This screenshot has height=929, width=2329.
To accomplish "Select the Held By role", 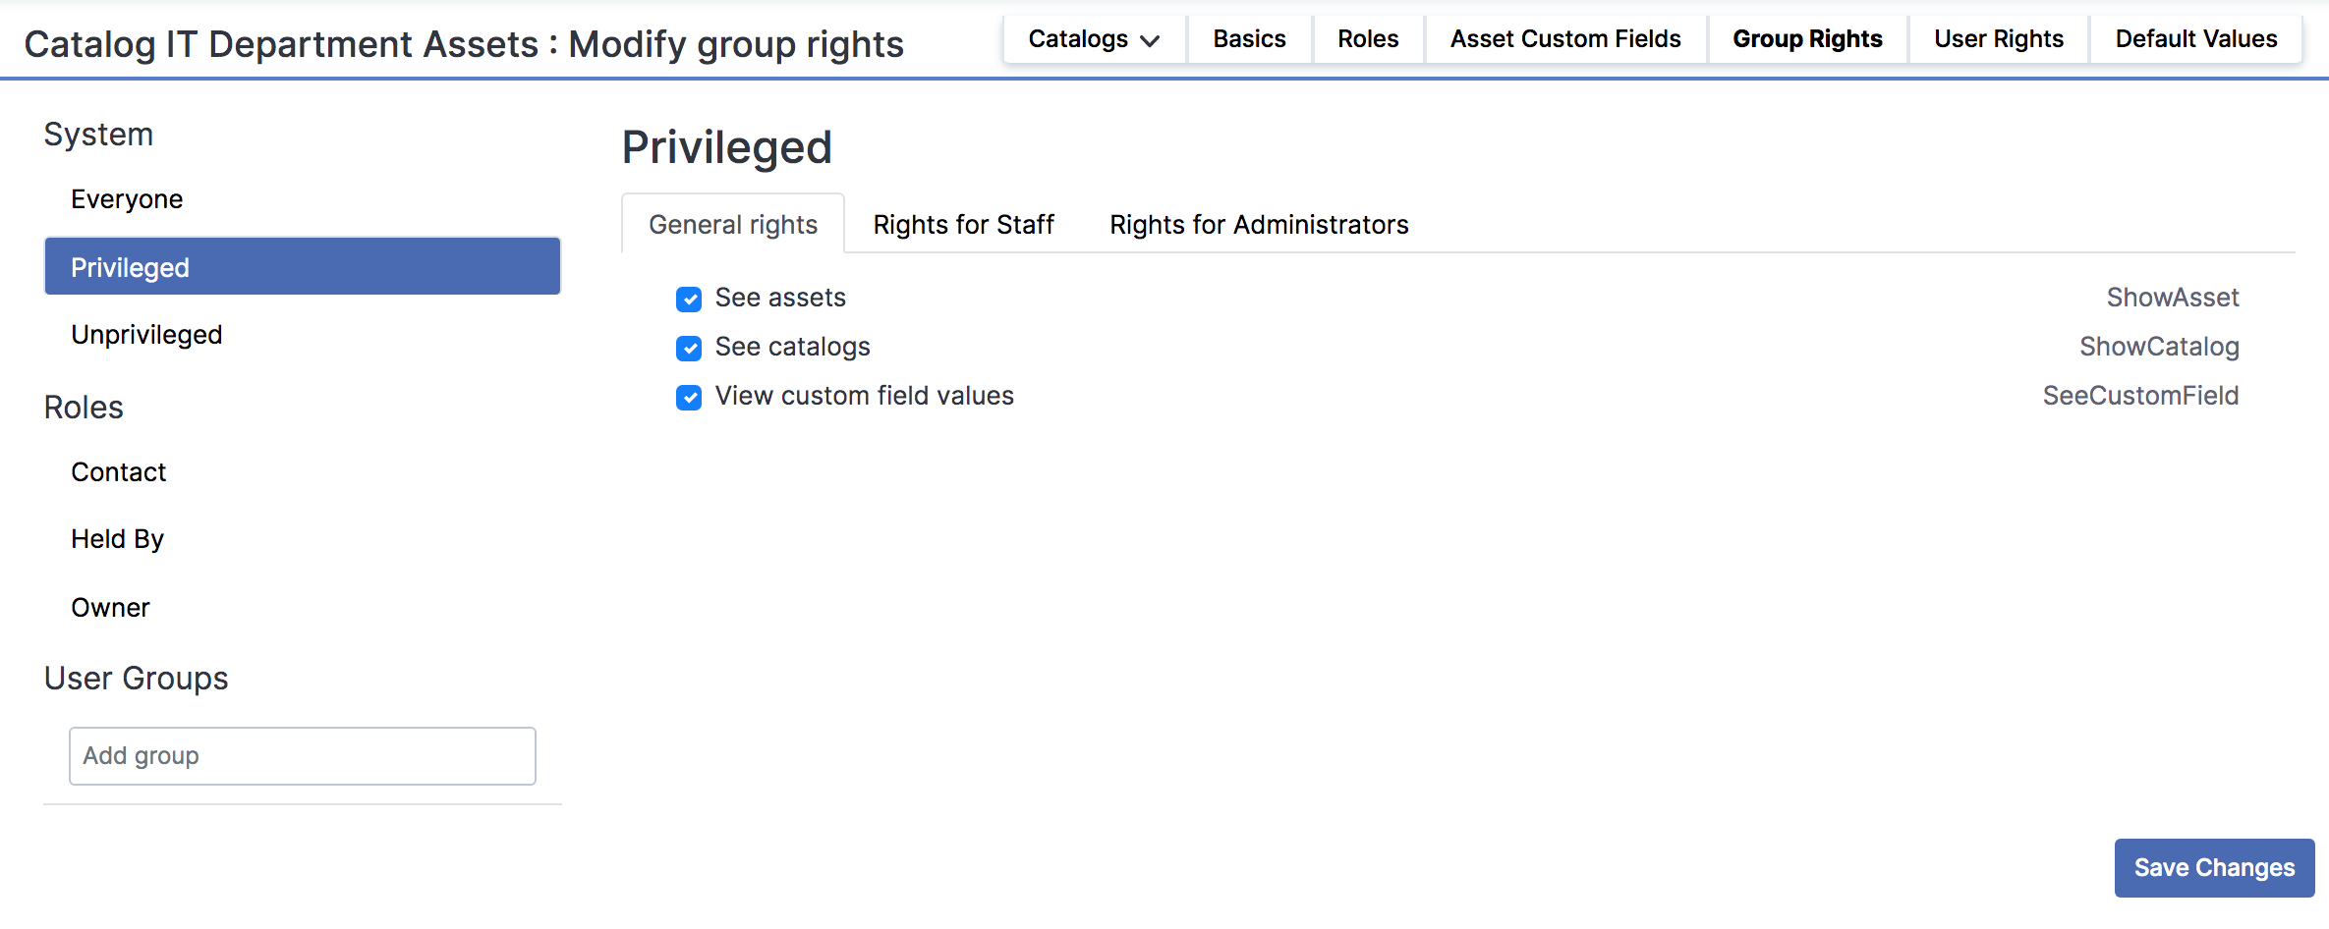I will [x=117, y=538].
